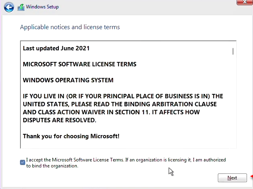Click 'WINDOWS OPERATING SYSTEM' heading
Viewport: 253px width, 189px height.
68,80
